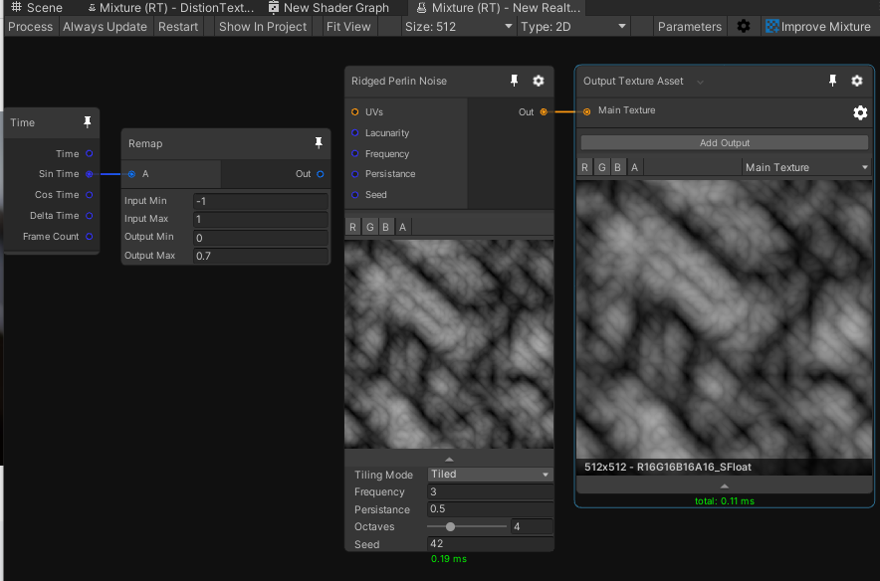Open the Size: 512 dropdown
The image size is (880, 581).
458,26
